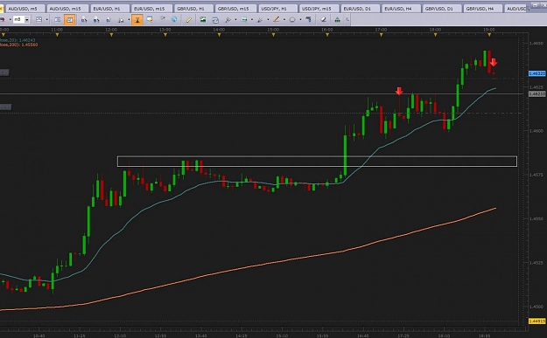This screenshot has width=547, height=338.
Task: Open the toolbar overflow chevron
Action: click(x=347, y=20)
